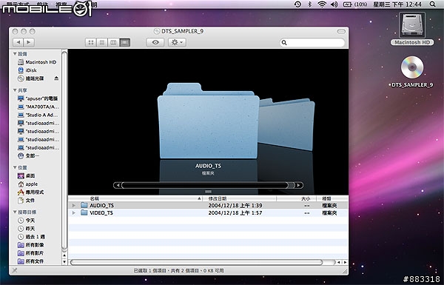
Task: Open the apple home folder
Action: 28,184
